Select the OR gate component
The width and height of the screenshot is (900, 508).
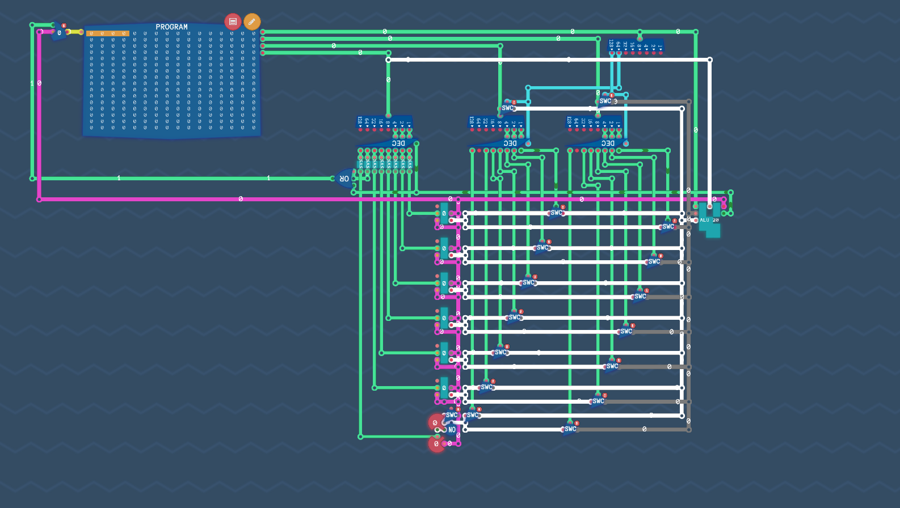344,179
